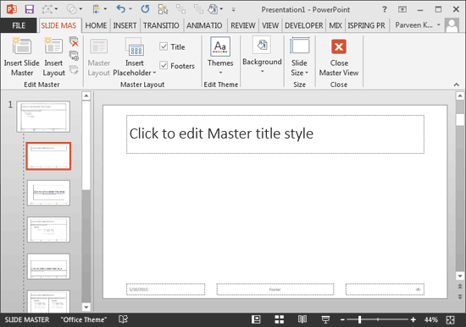Screen dimensions: 466x327
Task: Switch to the HOME tab
Action: click(x=96, y=26)
